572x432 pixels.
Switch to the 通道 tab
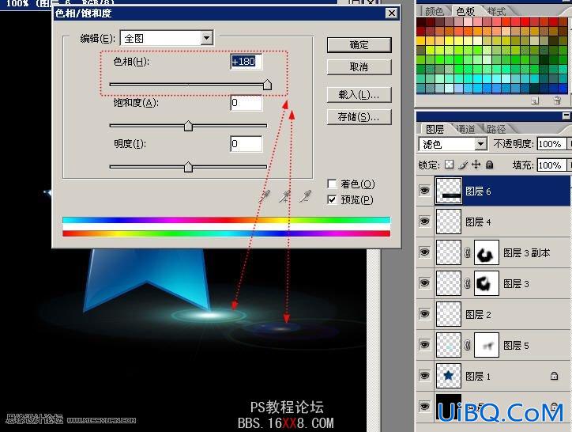[465, 129]
